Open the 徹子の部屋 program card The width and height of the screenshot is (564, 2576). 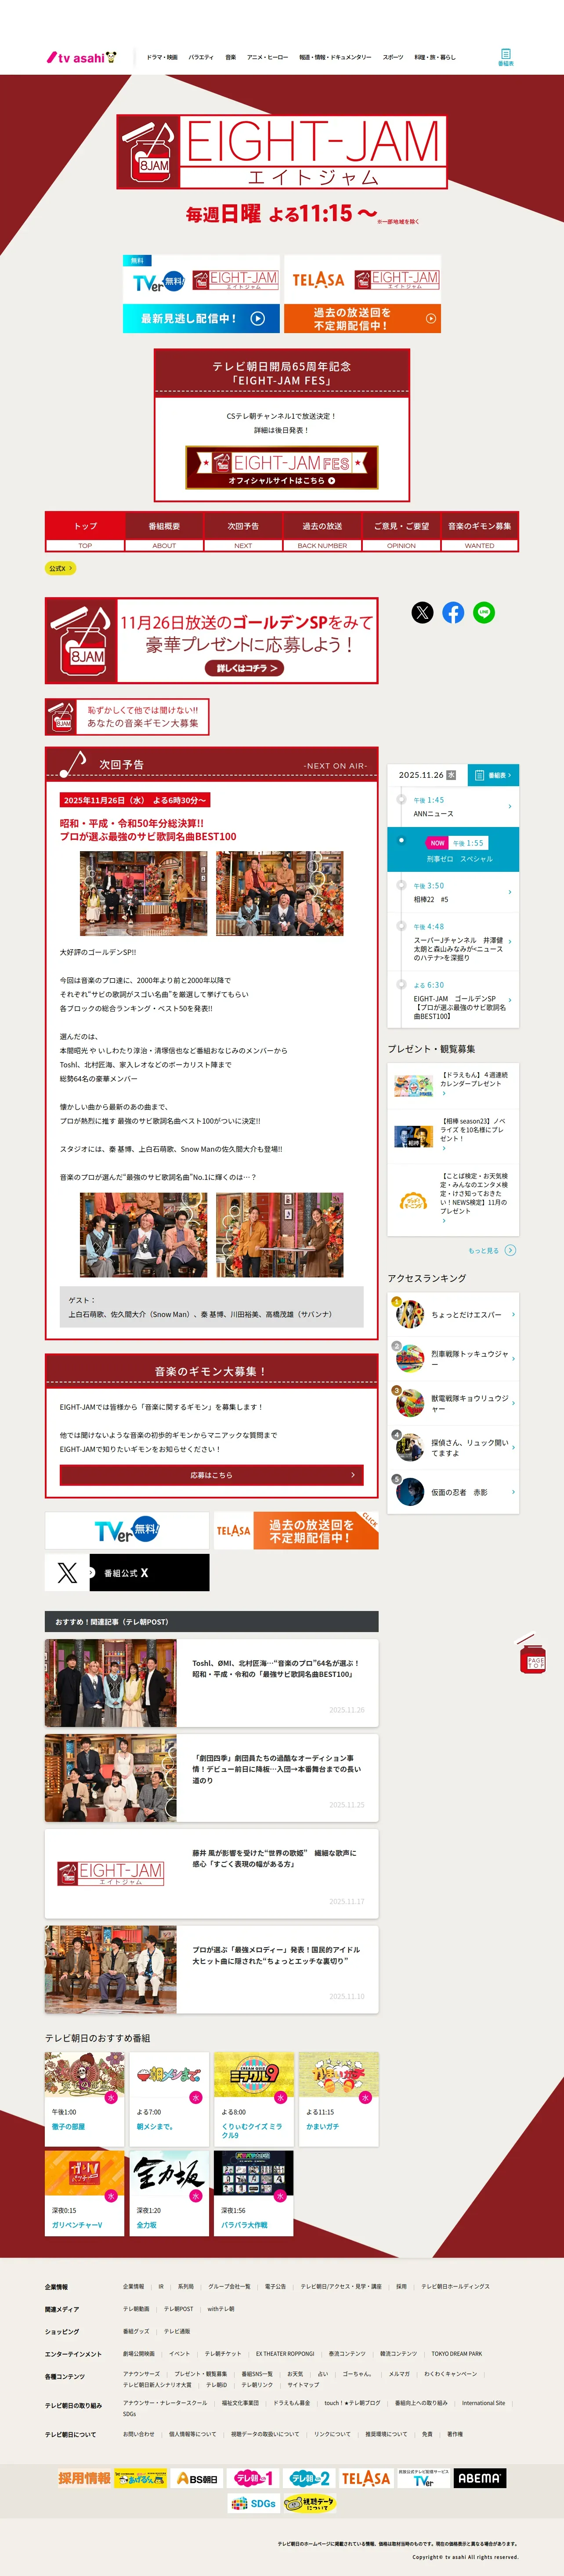point(84,2099)
